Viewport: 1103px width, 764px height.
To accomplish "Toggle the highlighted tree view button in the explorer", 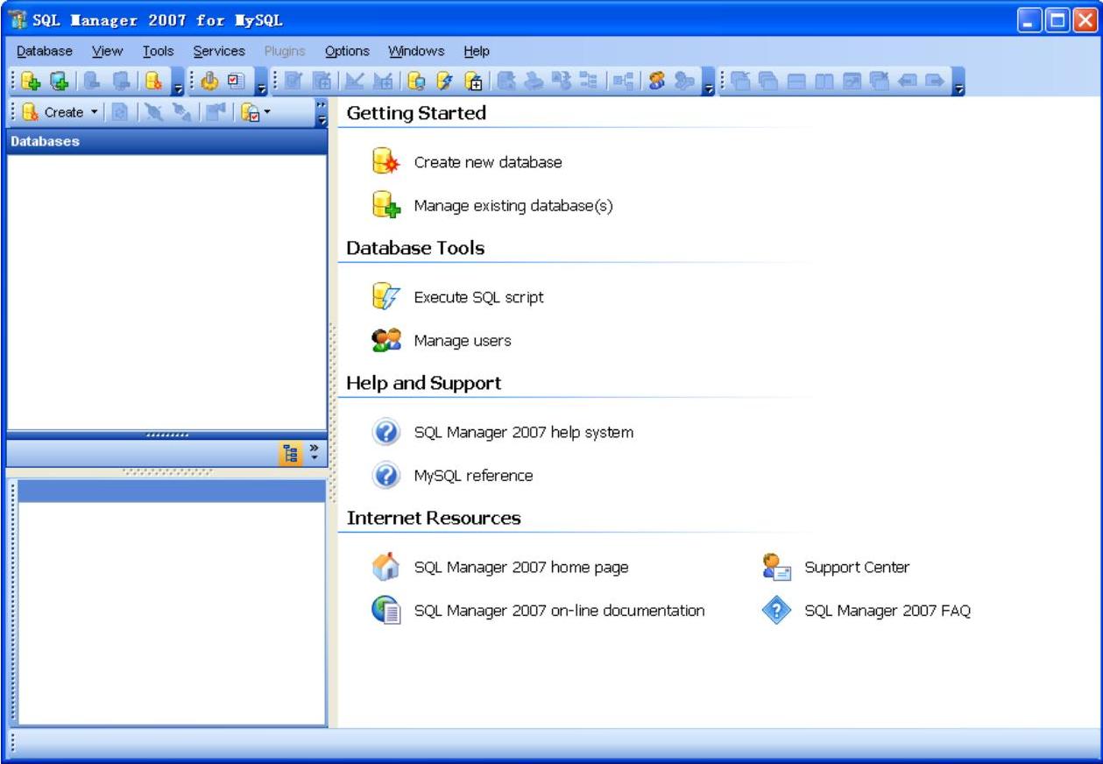I will tap(290, 453).
